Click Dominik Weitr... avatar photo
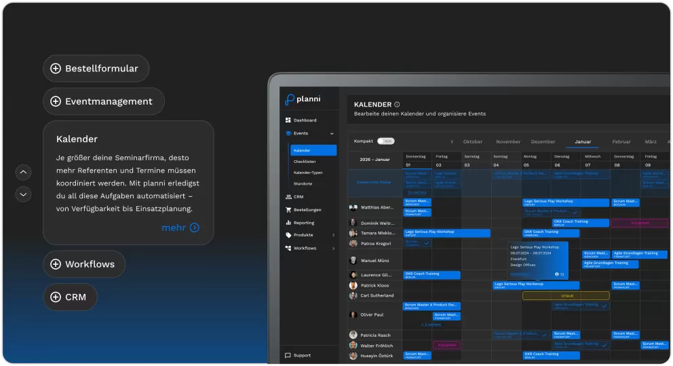The image size is (673, 366). (353, 223)
